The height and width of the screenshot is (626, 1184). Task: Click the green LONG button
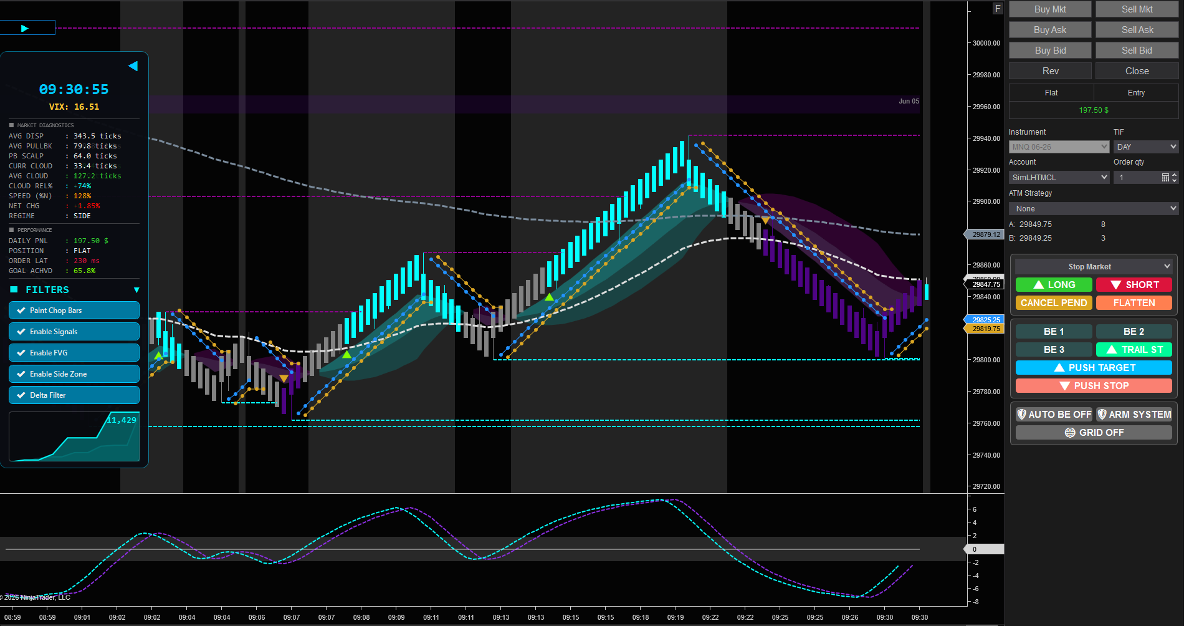(1054, 285)
